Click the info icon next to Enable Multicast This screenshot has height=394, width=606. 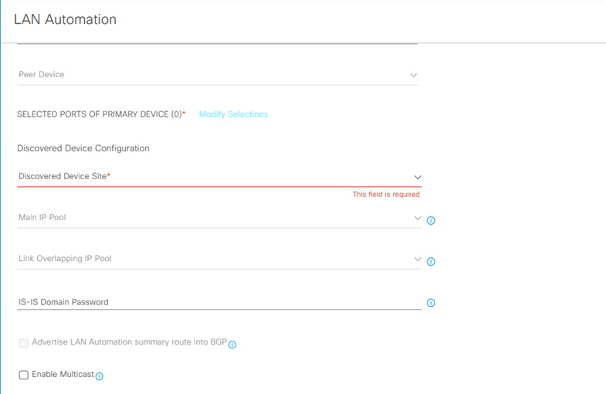[100, 376]
